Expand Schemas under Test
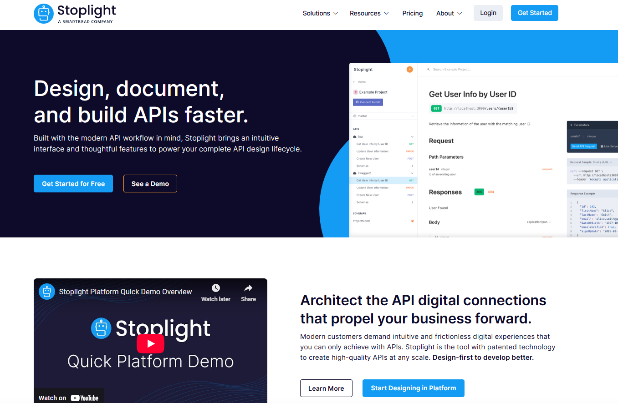Viewport: 618px width, 403px height. [413, 166]
